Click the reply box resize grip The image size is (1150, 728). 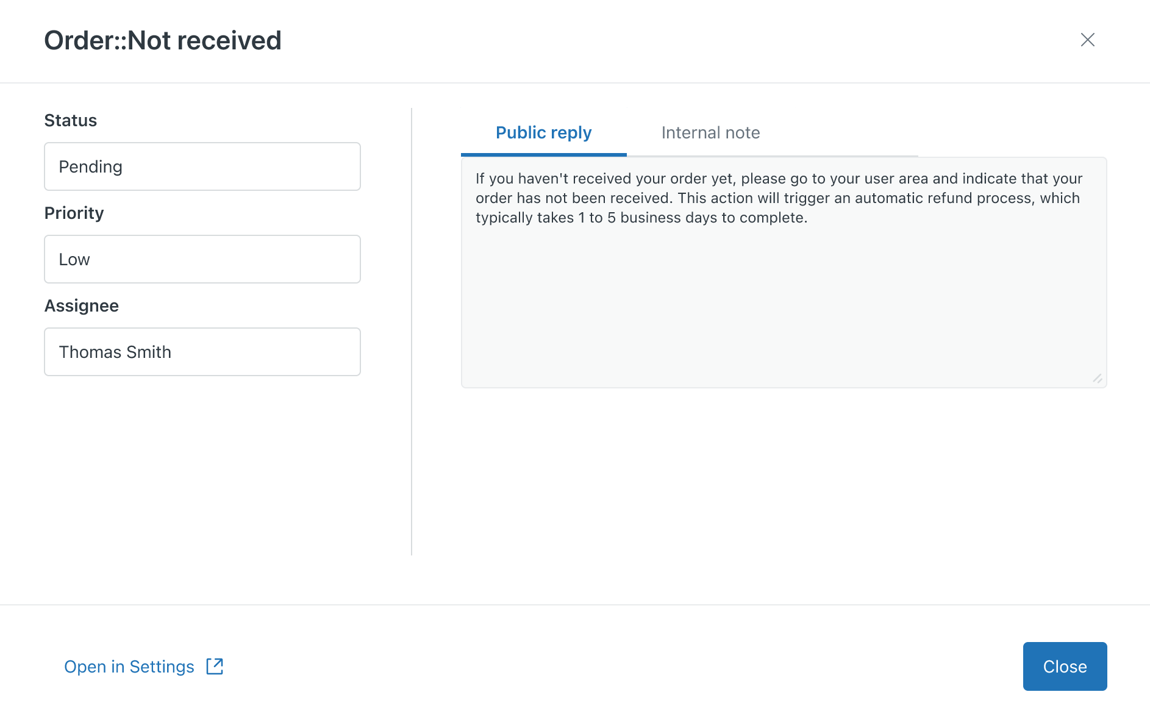1098,378
